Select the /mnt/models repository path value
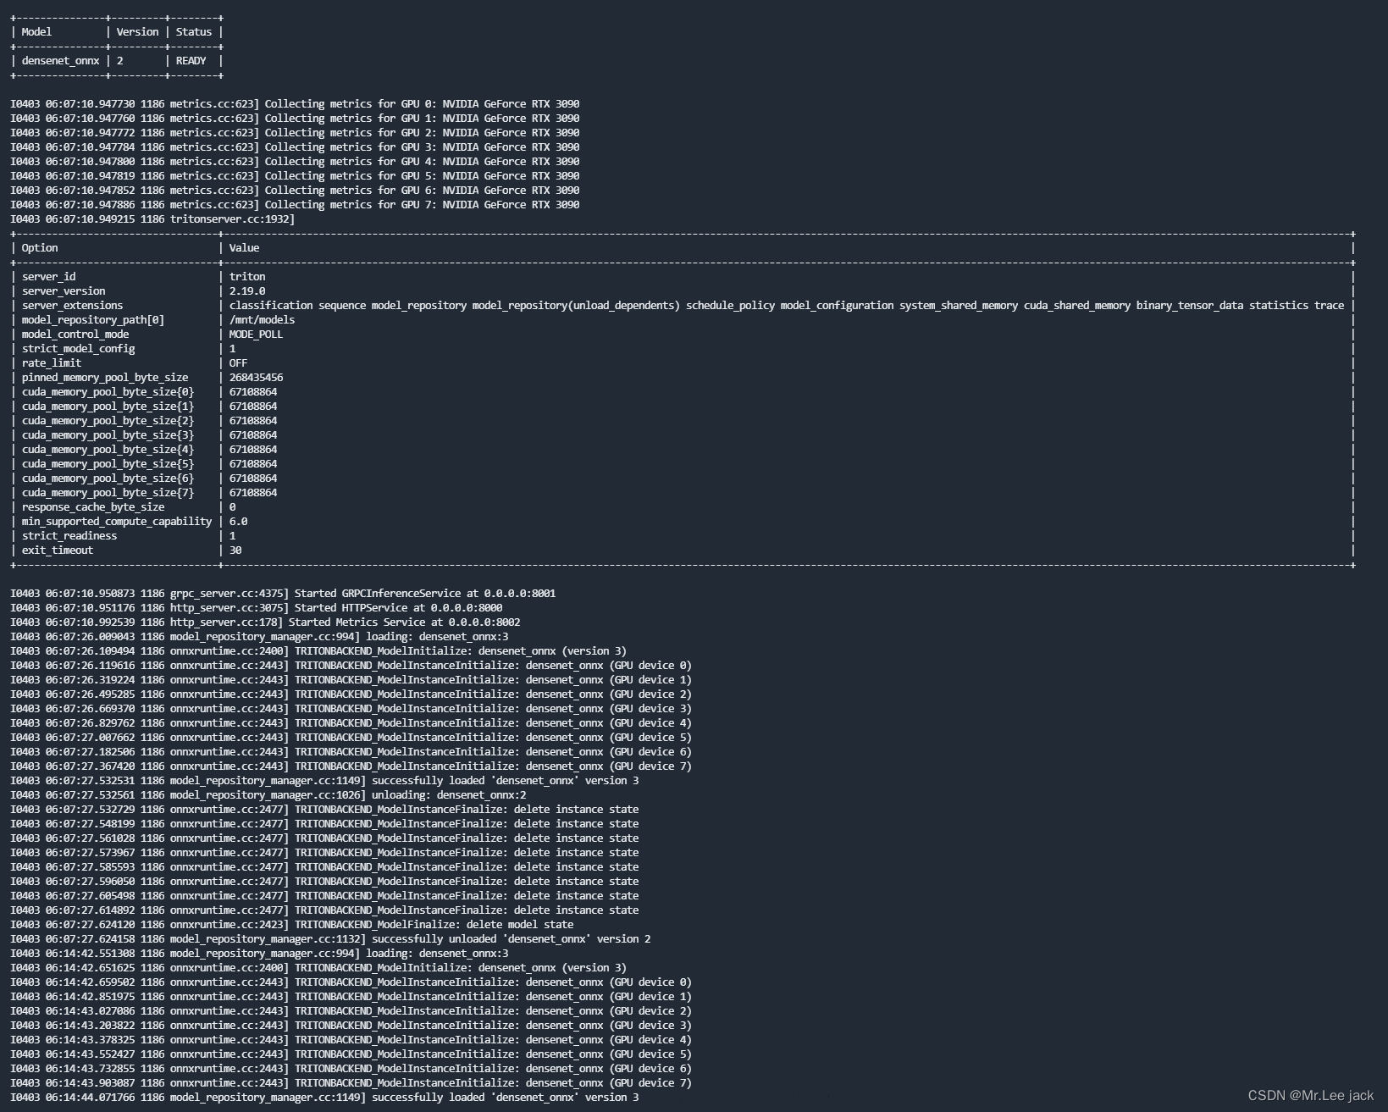The width and height of the screenshot is (1388, 1112). (262, 320)
